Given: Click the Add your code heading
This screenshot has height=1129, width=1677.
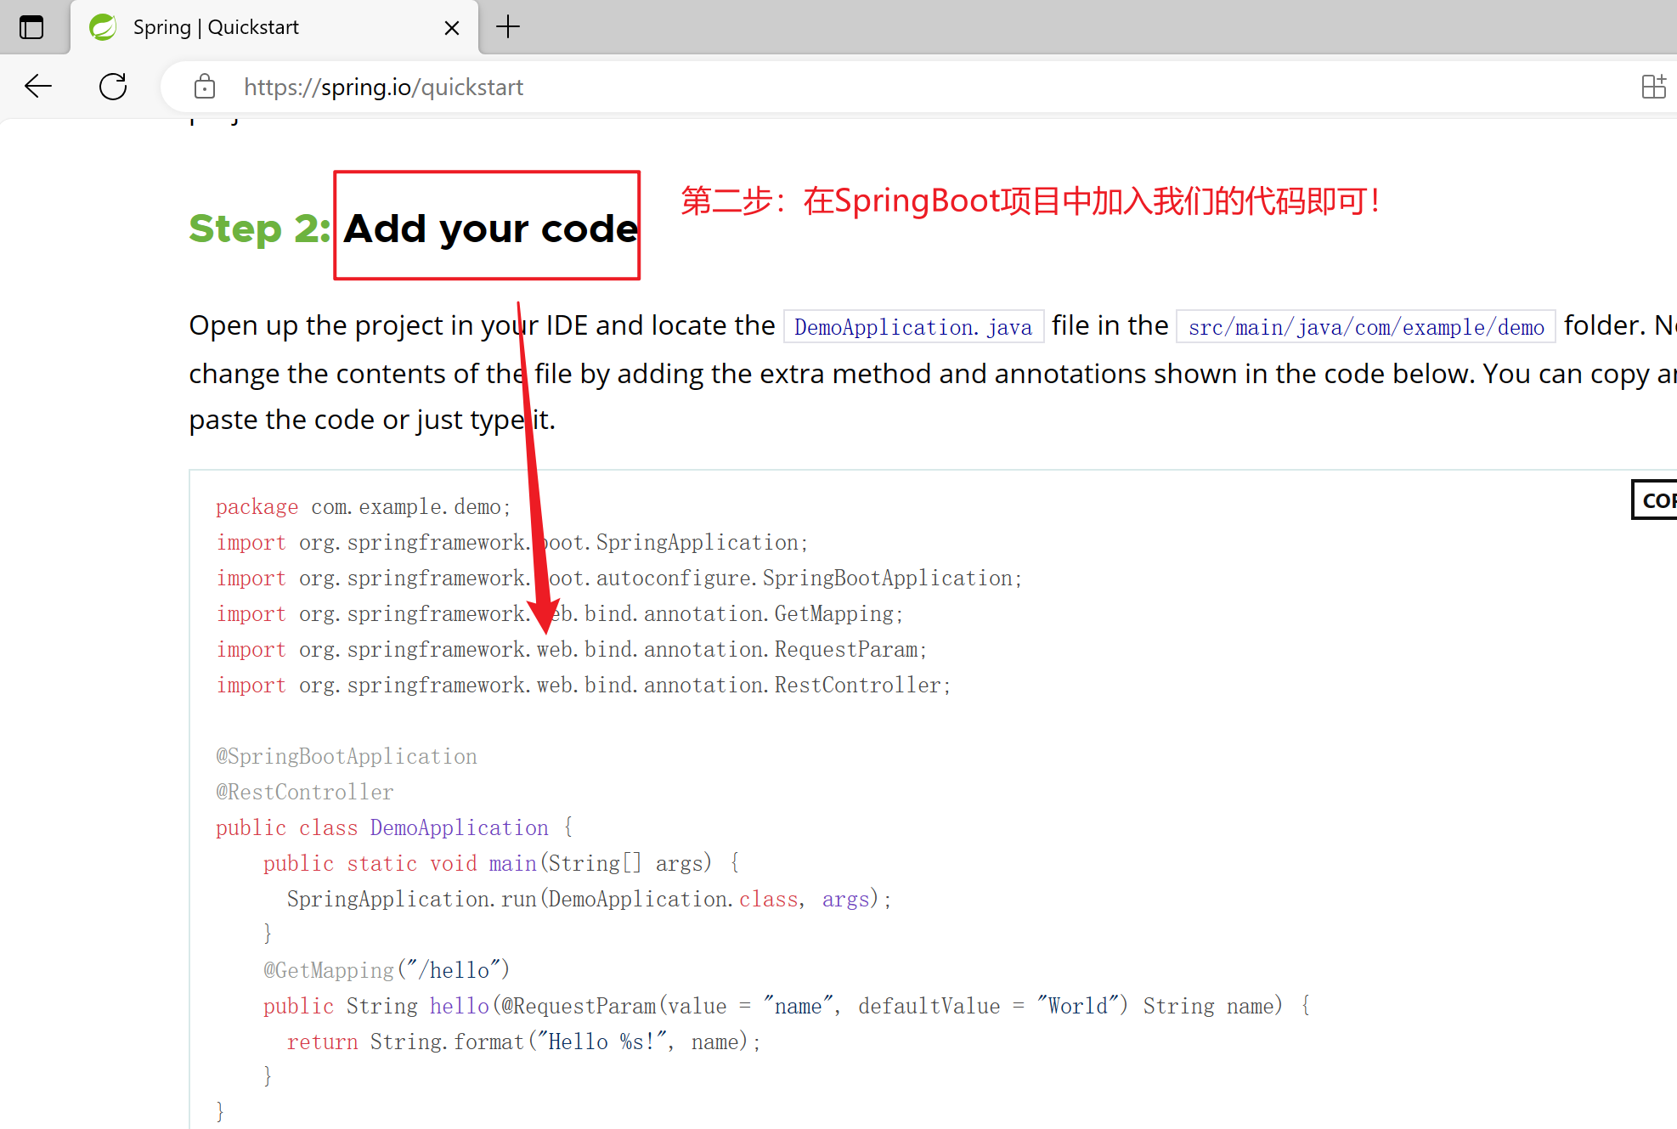Looking at the screenshot, I should pos(489,229).
